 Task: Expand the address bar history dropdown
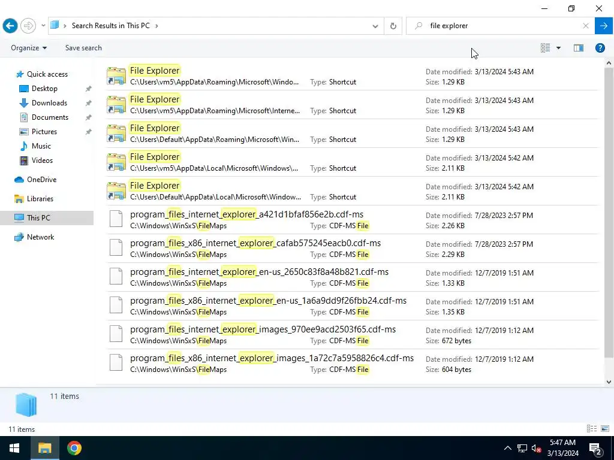point(375,26)
